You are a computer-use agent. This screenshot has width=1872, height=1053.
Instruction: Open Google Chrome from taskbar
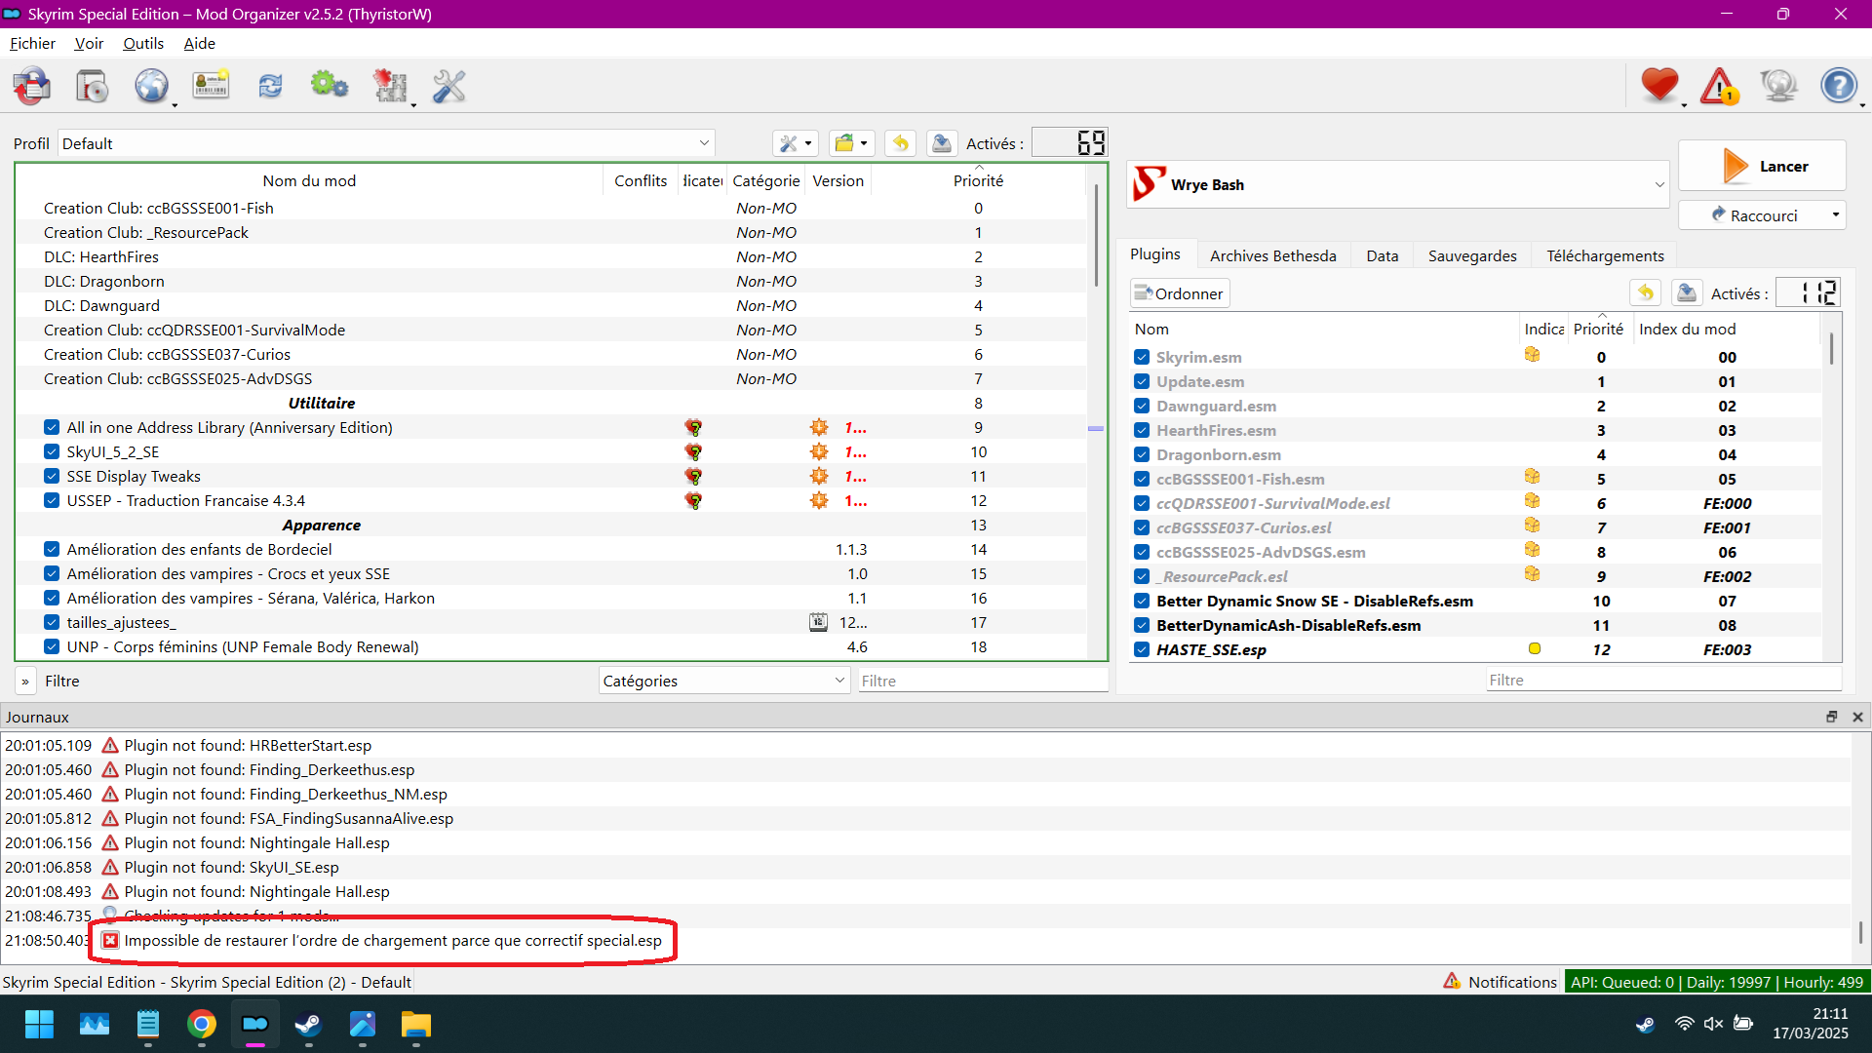pyautogui.click(x=202, y=1025)
